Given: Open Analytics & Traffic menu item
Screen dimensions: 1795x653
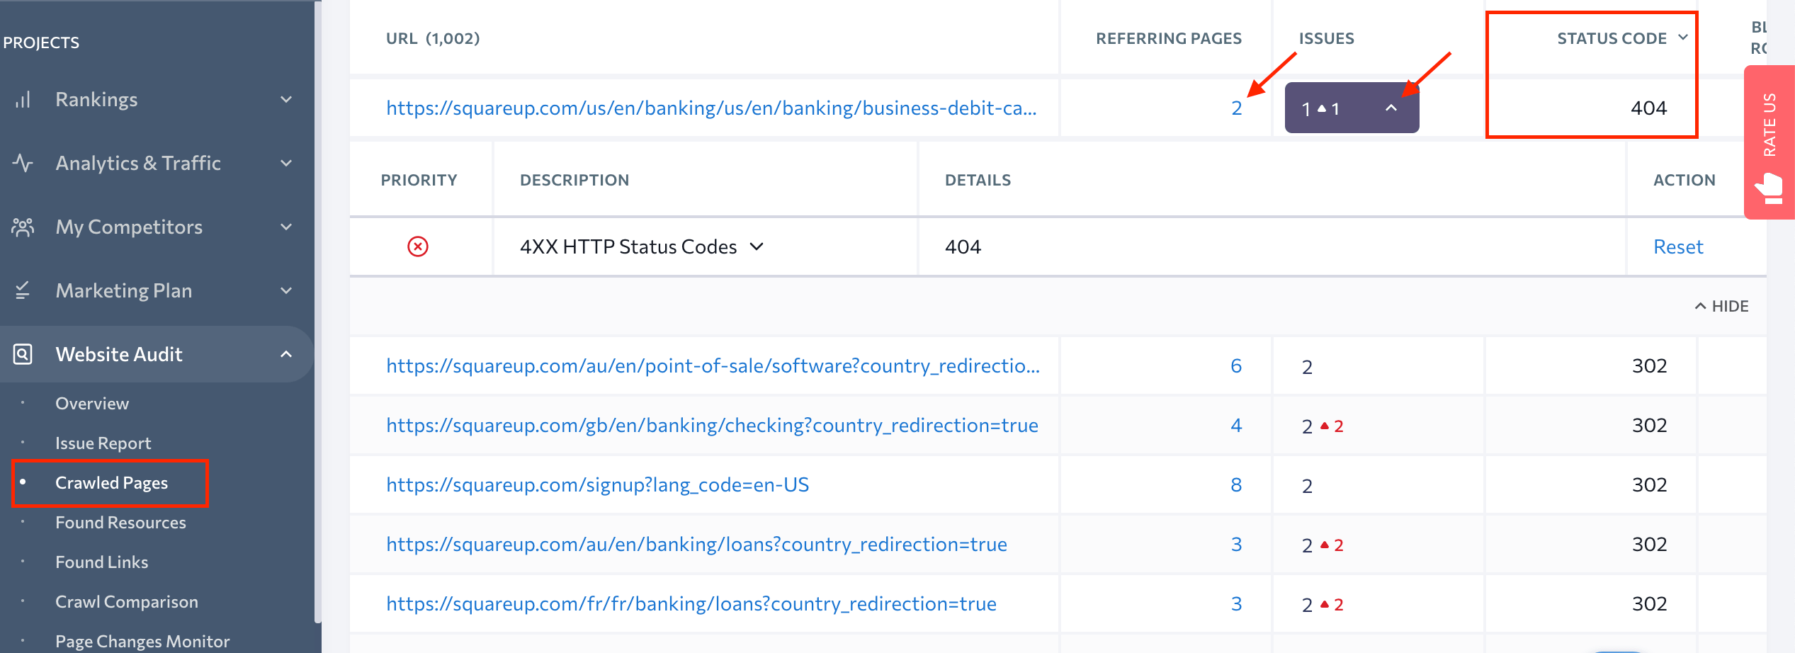Looking at the screenshot, I should pyautogui.click(x=138, y=164).
